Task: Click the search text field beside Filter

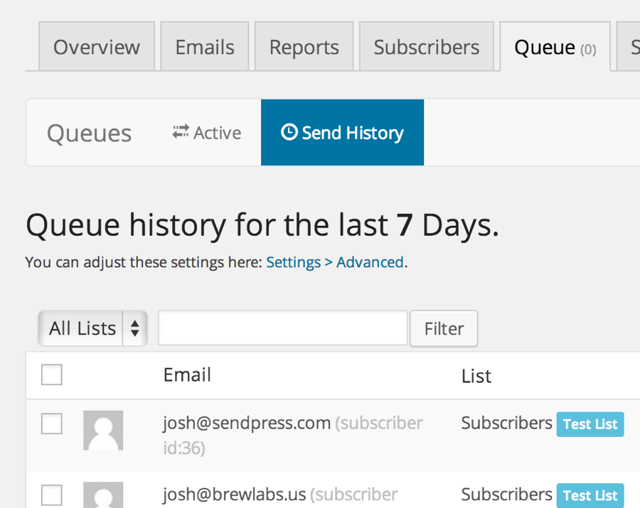Action: [x=283, y=328]
